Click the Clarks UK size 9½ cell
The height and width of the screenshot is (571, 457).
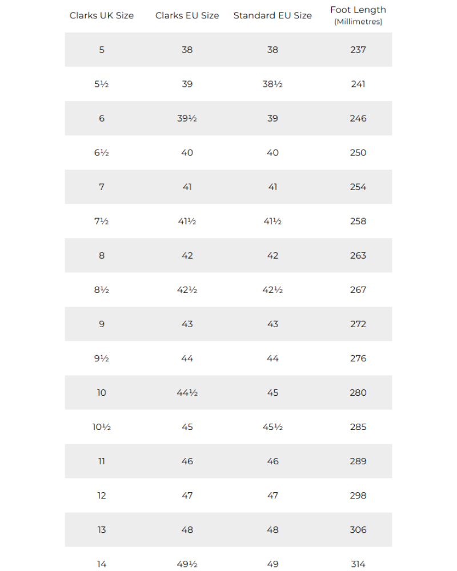click(102, 358)
